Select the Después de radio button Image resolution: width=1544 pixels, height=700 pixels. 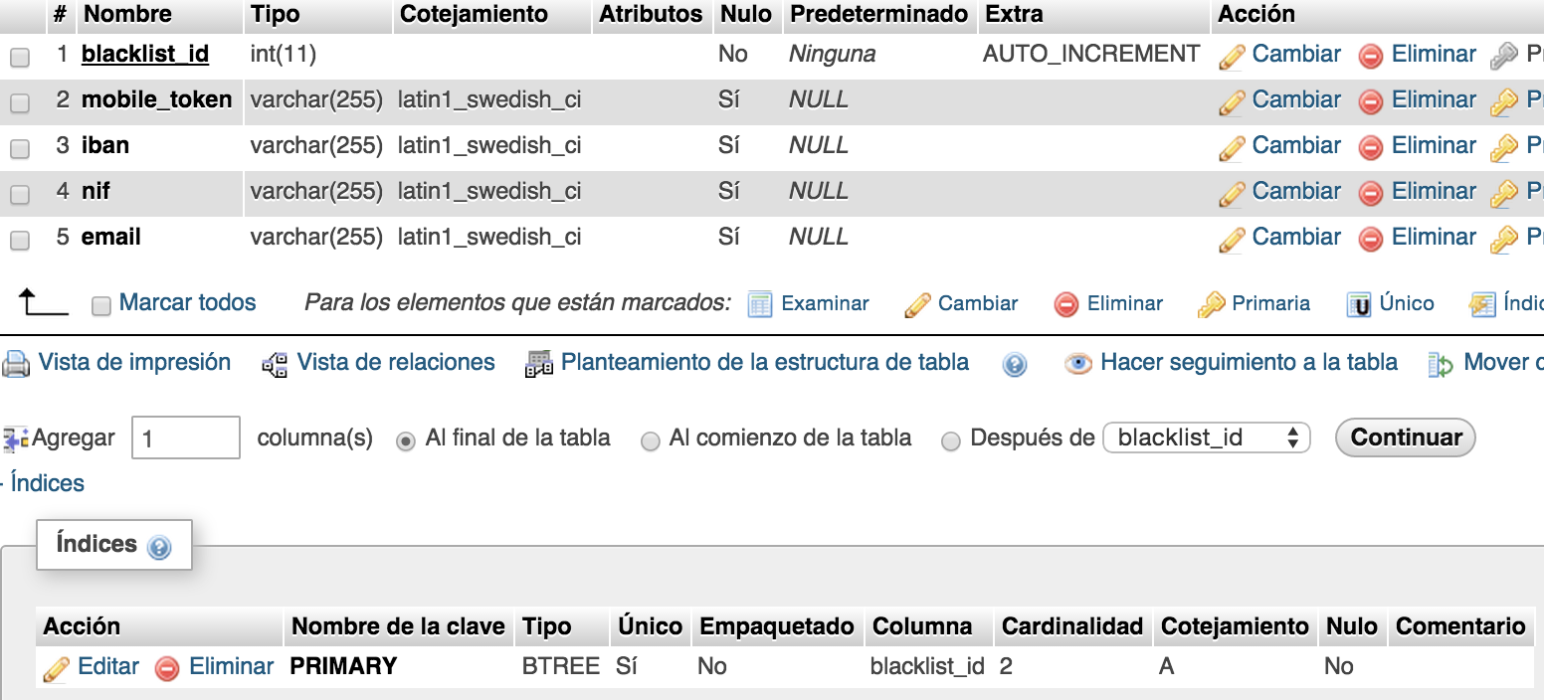click(x=950, y=441)
